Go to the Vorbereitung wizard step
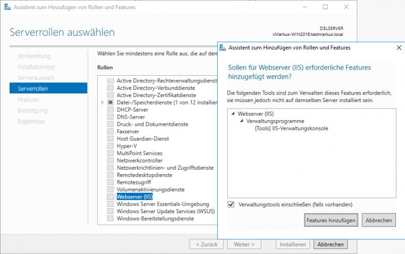The width and height of the screenshot is (405, 254). pos(34,56)
